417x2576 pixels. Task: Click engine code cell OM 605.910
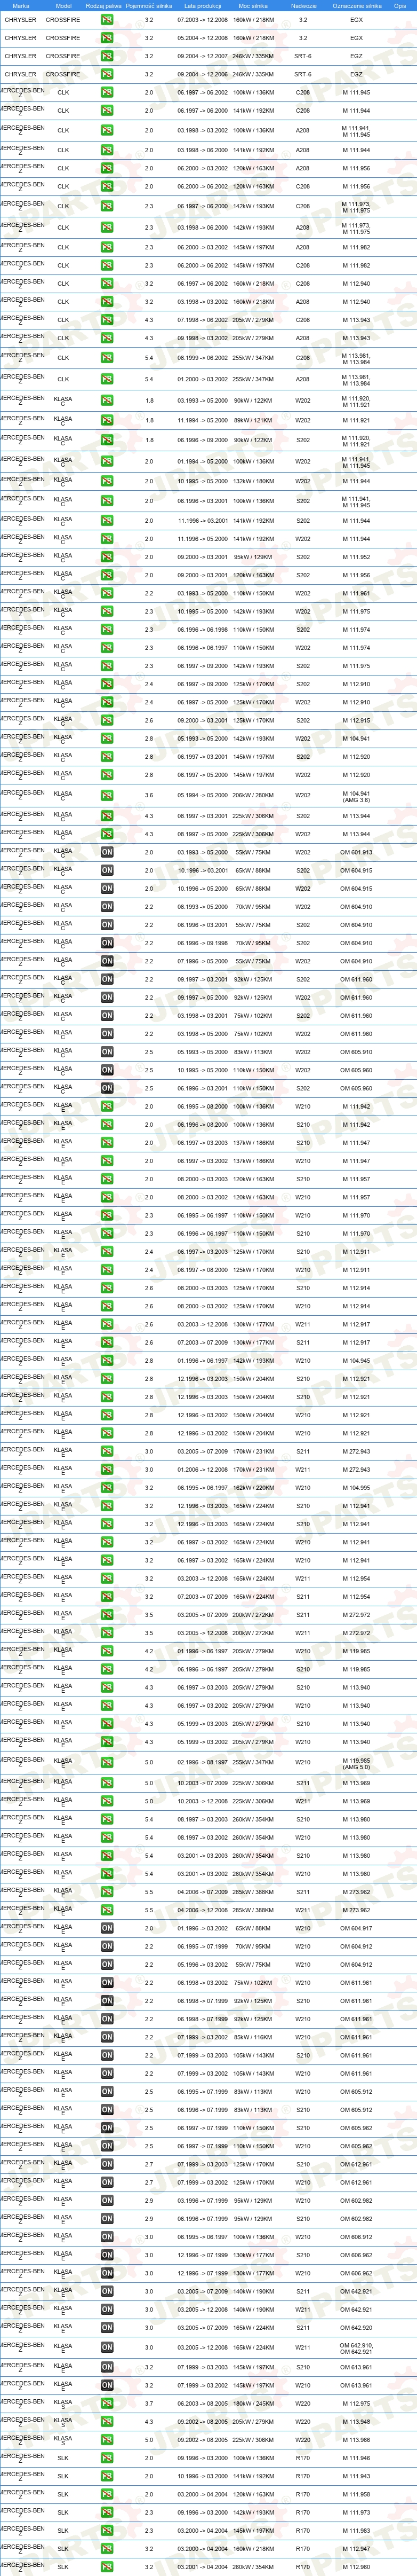click(356, 1052)
